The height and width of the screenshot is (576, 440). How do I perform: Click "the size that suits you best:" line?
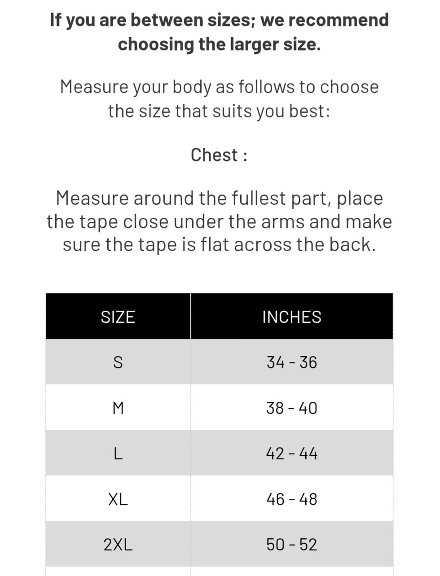tap(219, 110)
